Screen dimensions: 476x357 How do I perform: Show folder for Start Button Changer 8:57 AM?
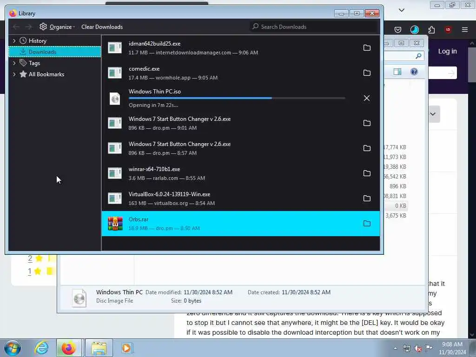(367, 148)
